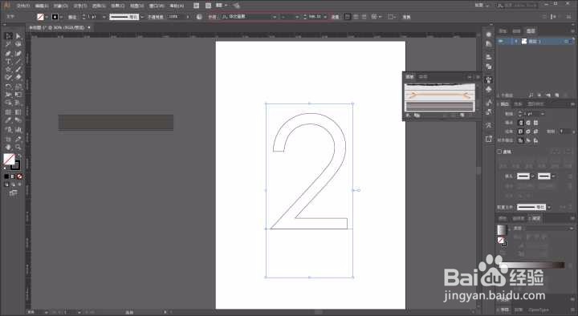
Task: Click 段落 paragraph link in control bar
Action: (x=335, y=17)
